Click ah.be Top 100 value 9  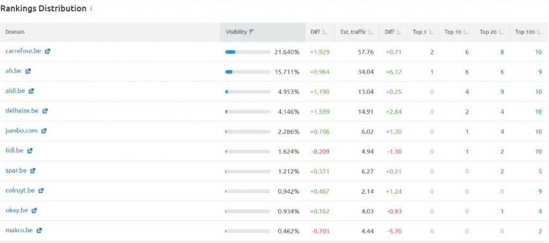tap(540, 72)
